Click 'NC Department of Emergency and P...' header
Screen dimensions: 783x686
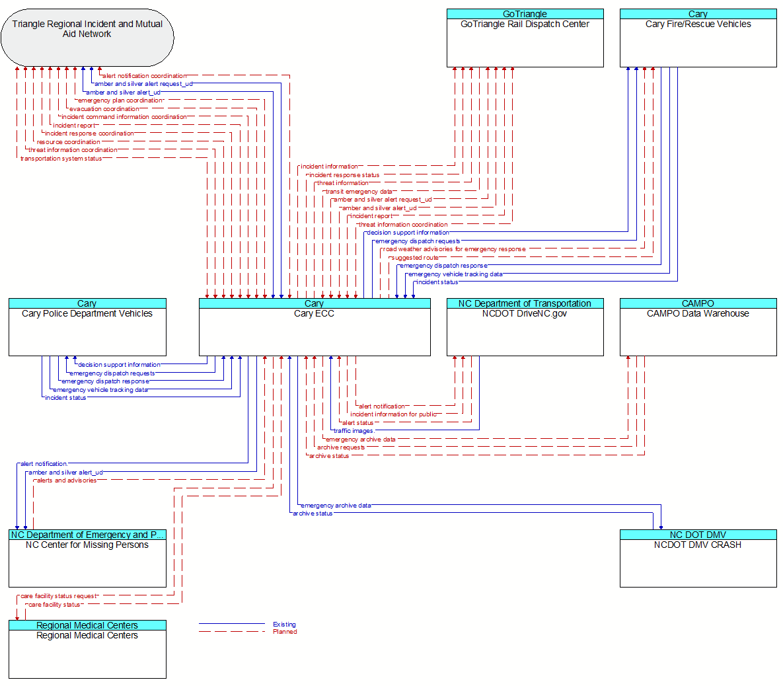click(87, 535)
